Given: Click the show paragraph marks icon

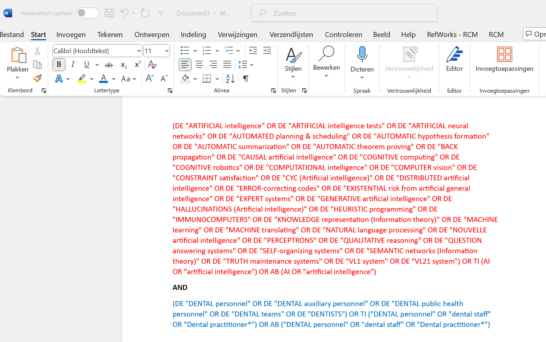Looking at the screenshot, I should tap(246, 79).
